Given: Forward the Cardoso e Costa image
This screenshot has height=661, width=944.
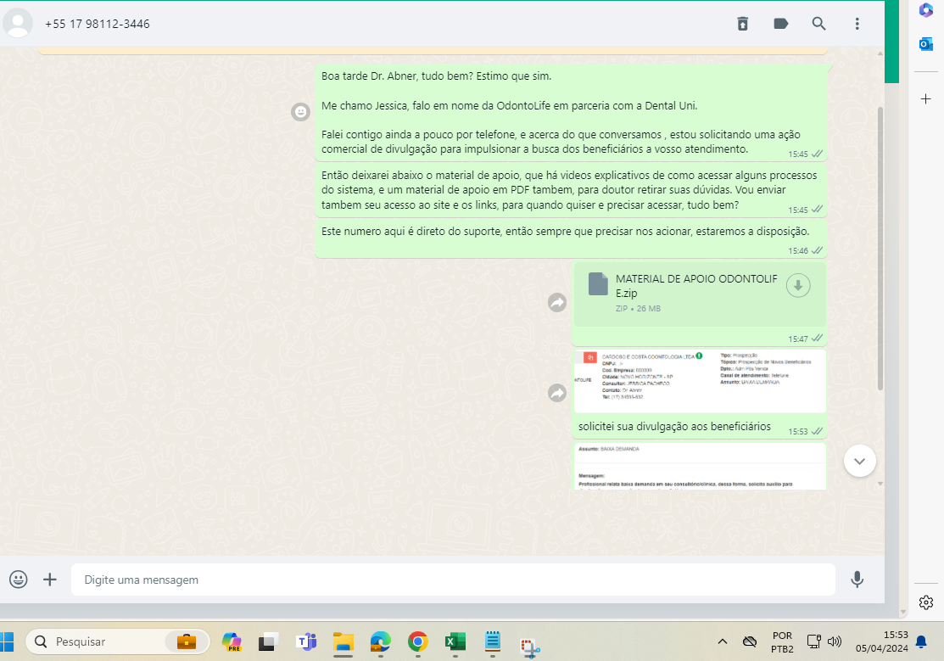Looking at the screenshot, I should [x=556, y=393].
